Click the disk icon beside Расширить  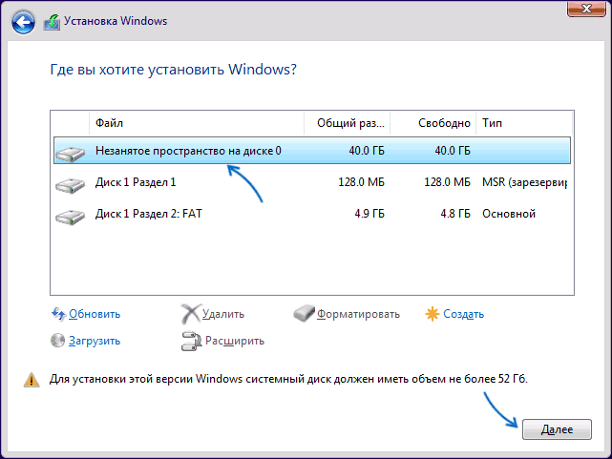[x=191, y=341]
